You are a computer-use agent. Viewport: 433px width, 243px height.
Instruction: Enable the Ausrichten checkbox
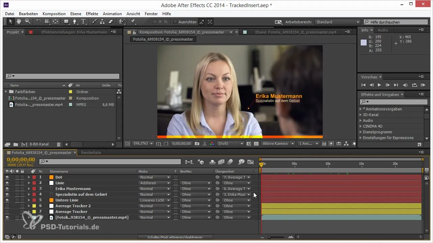tap(175, 22)
